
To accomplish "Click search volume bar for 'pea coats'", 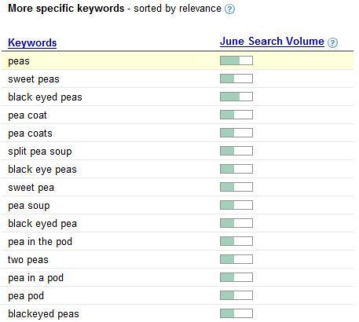I will (x=236, y=133).
